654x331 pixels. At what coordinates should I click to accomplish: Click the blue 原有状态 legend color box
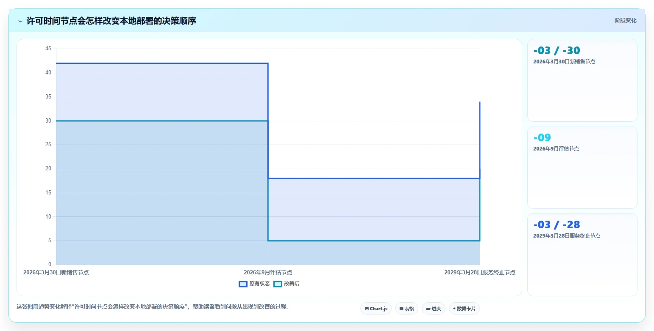(243, 284)
